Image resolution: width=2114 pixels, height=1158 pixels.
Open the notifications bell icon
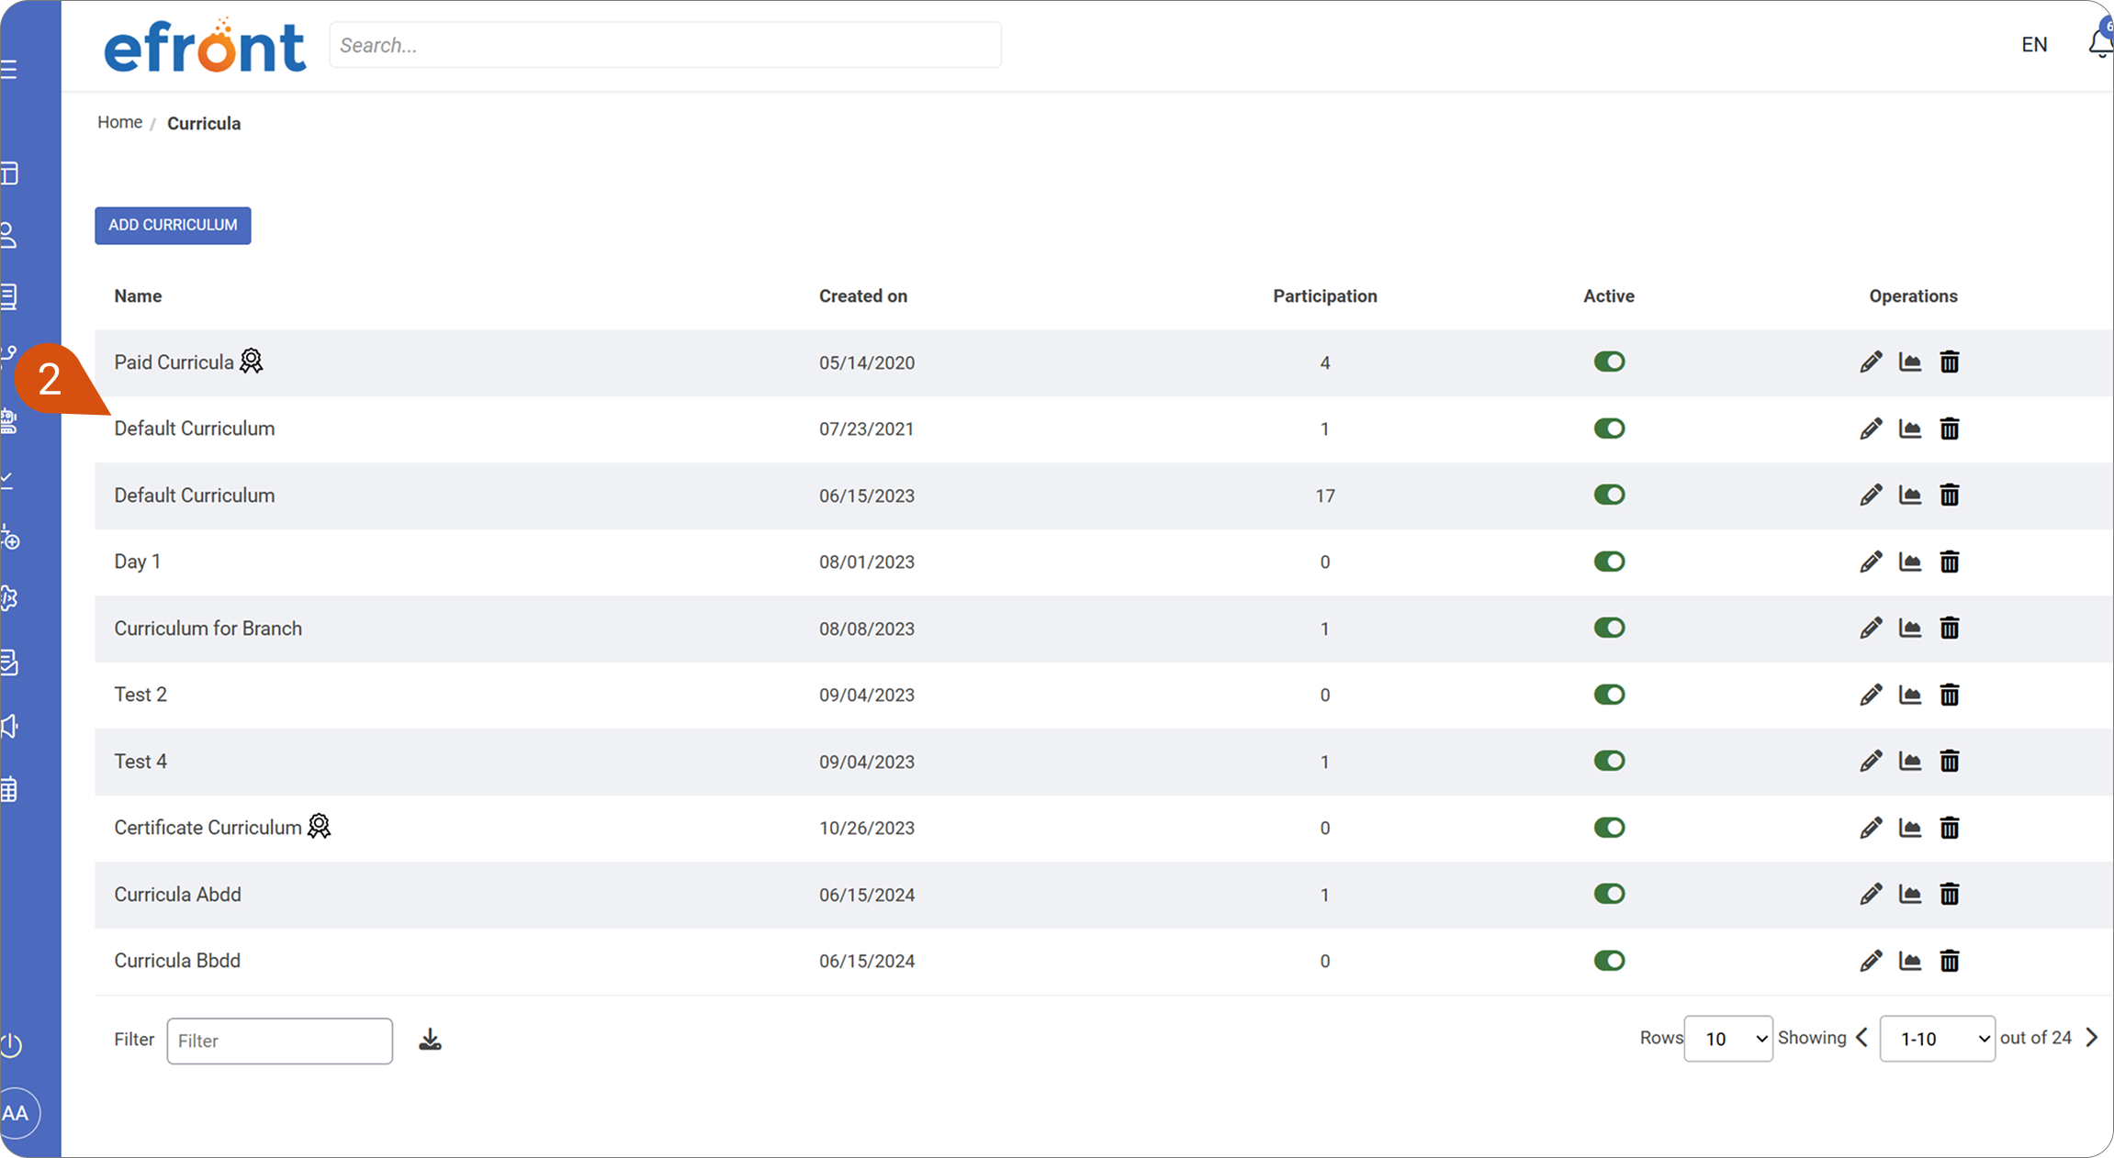2100,44
